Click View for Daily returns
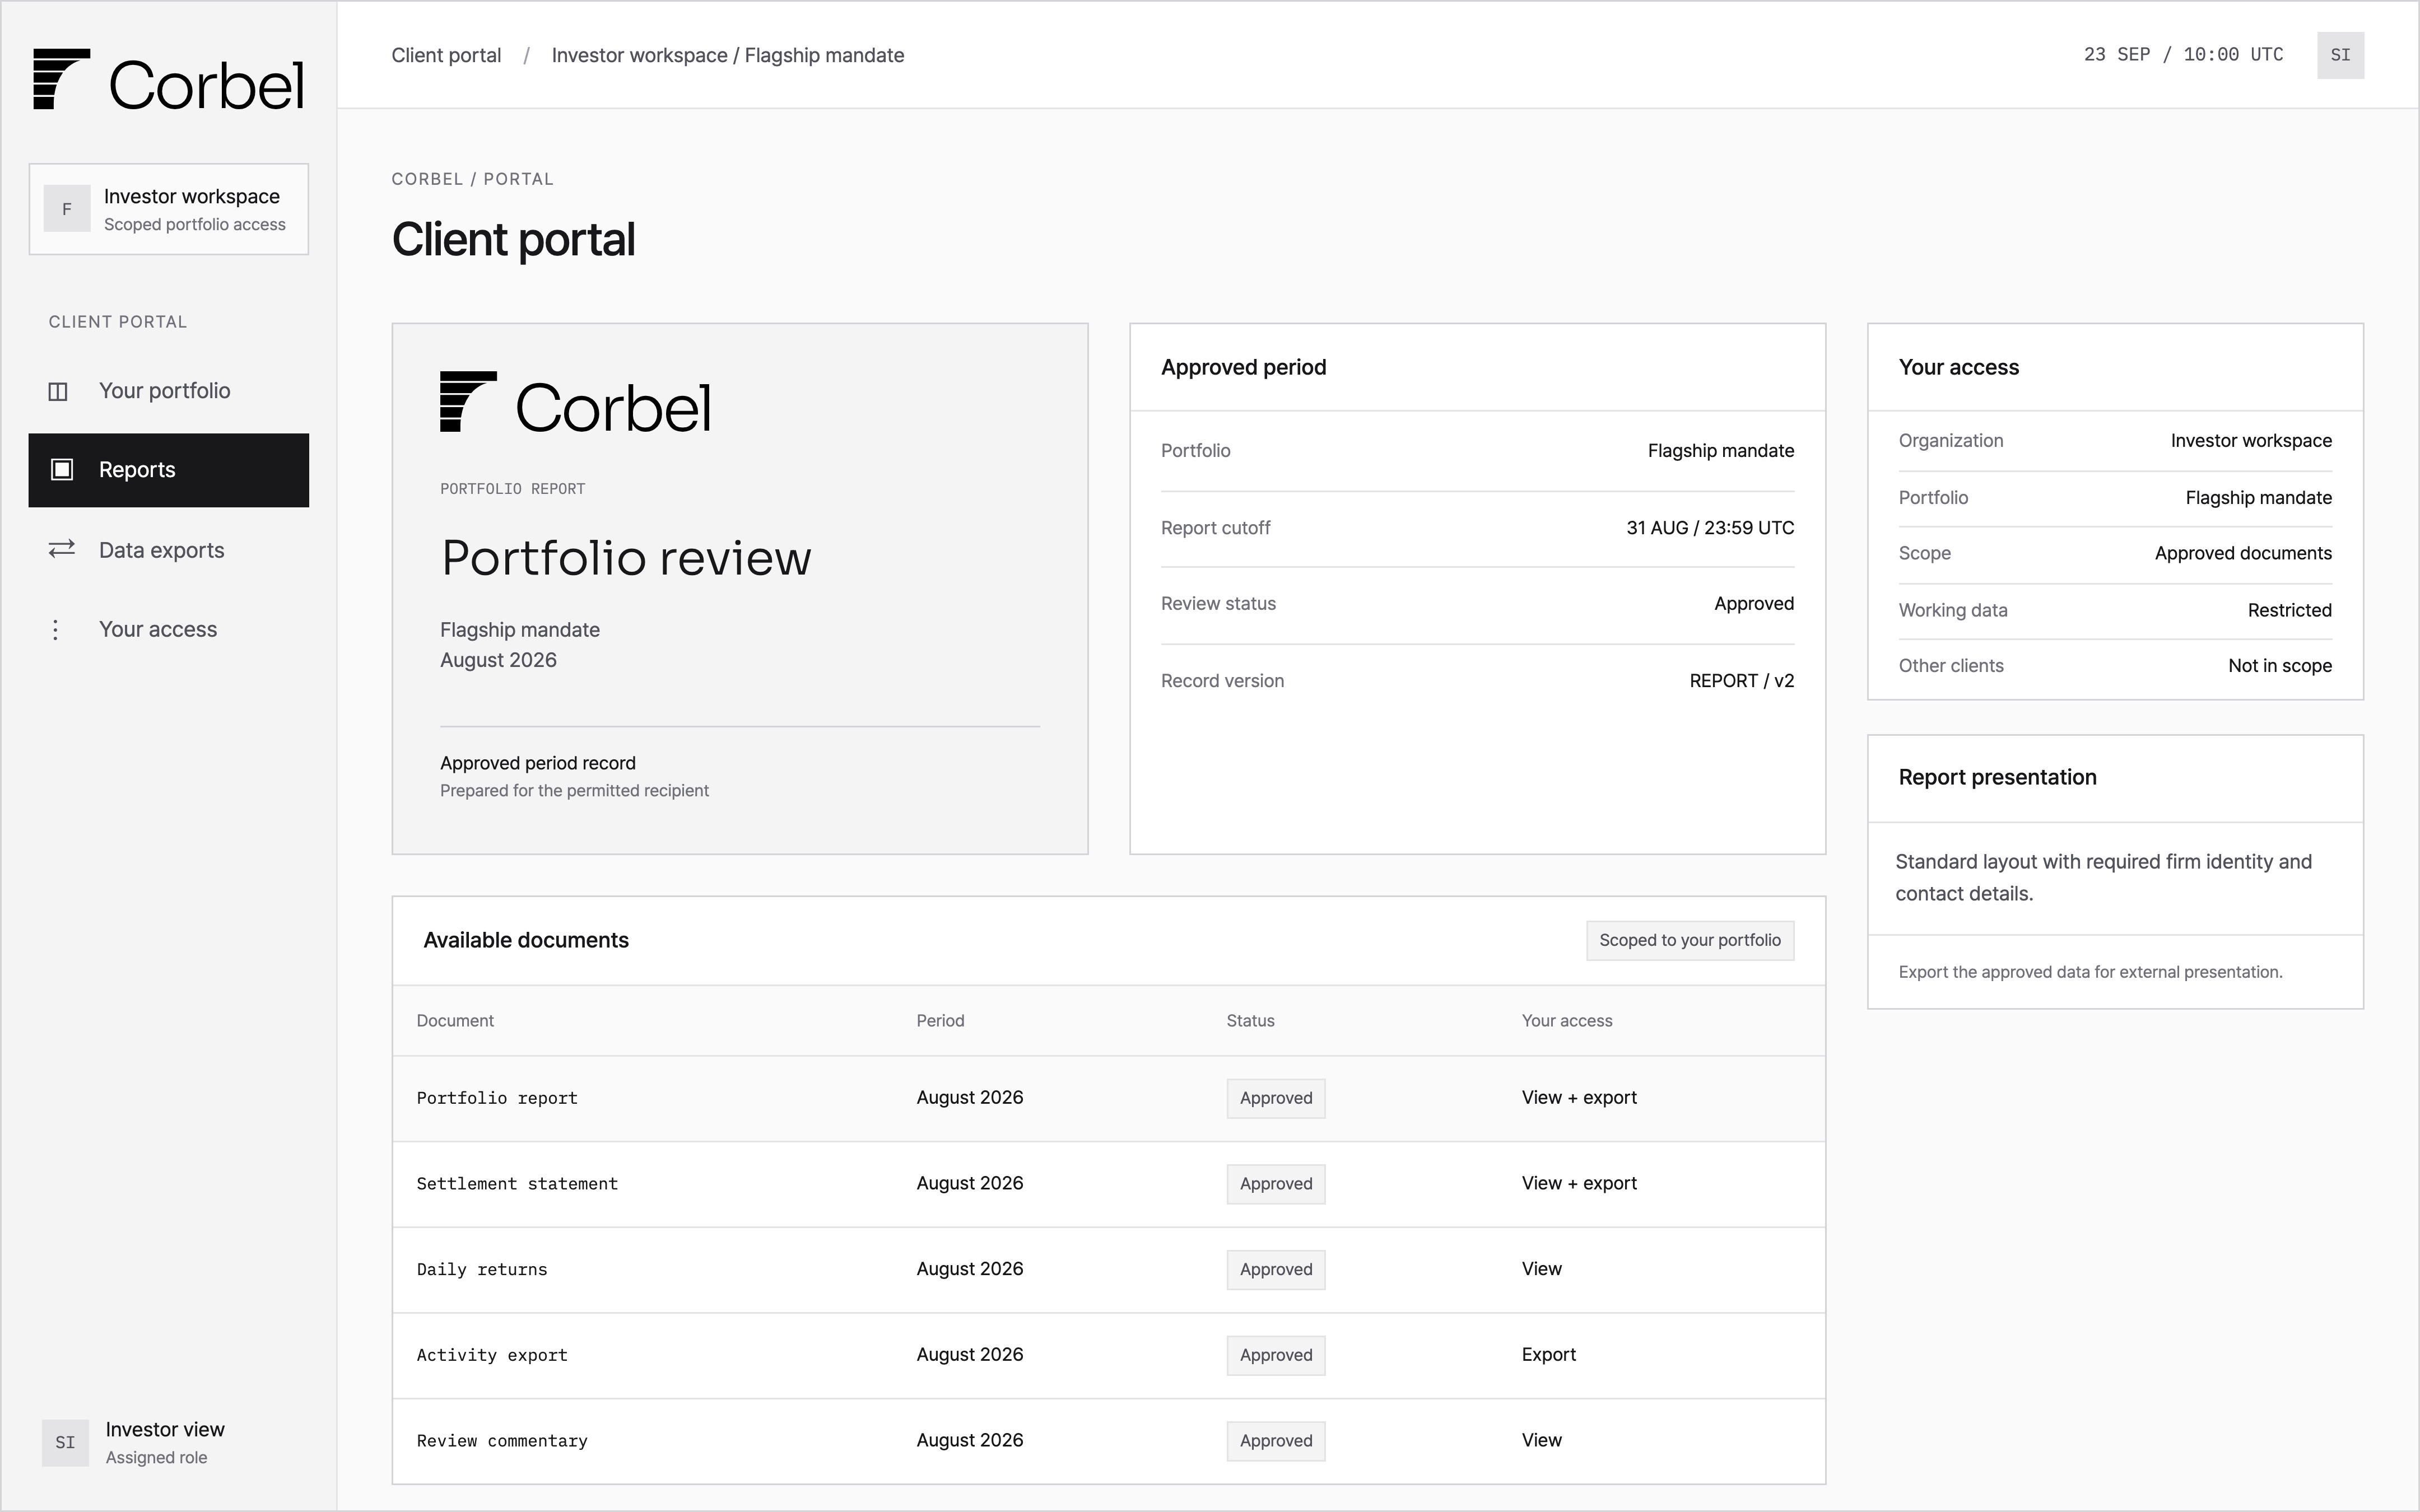This screenshot has height=1512, width=2420. click(x=1541, y=1269)
